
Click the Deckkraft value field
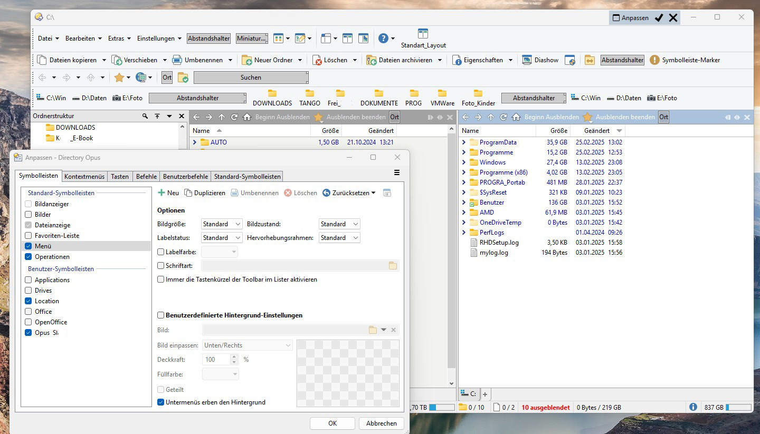pos(216,360)
